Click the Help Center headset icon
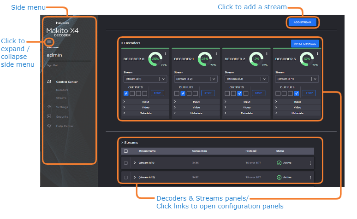The height and width of the screenshot is (219, 357). click(x=49, y=126)
